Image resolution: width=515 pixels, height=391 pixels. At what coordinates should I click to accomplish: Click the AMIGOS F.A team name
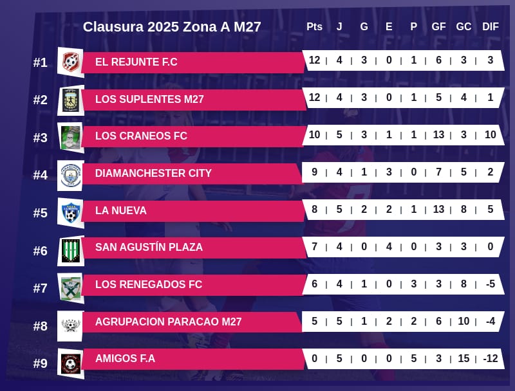(x=125, y=358)
